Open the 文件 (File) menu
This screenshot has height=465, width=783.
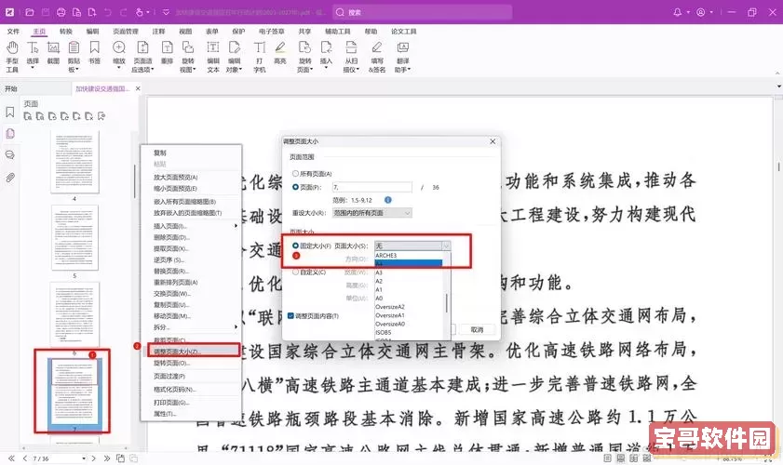(13, 32)
